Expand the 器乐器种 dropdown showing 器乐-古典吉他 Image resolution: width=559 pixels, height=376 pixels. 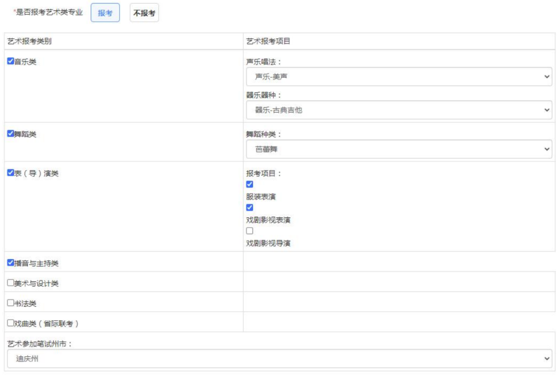click(x=399, y=110)
